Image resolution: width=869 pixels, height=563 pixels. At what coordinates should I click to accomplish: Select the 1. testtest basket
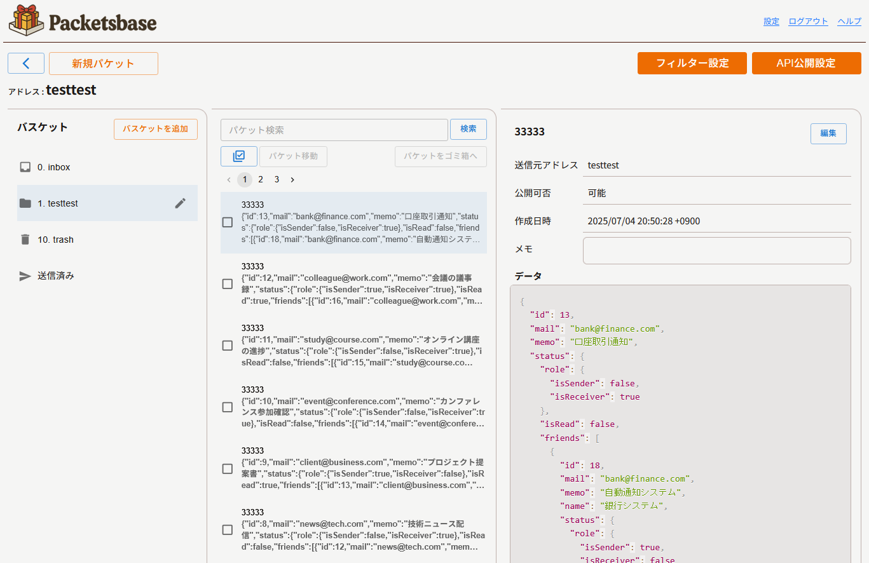point(107,203)
